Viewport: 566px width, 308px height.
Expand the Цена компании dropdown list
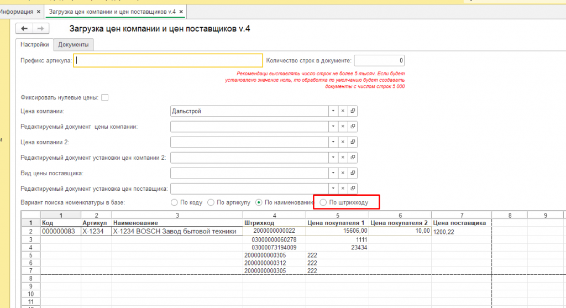[x=333, y=111]
